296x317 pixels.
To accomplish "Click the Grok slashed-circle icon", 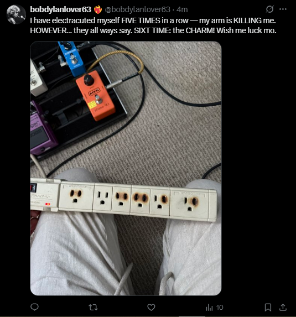I will tap(269, 9).
